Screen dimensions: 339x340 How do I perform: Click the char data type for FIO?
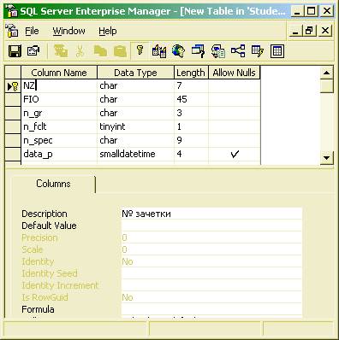point(135,99)
